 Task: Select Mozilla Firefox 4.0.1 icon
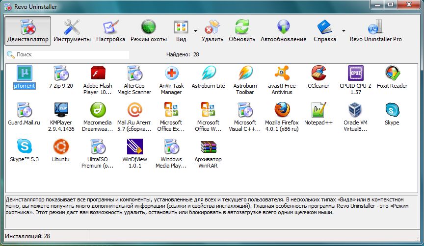pos(282,110)
